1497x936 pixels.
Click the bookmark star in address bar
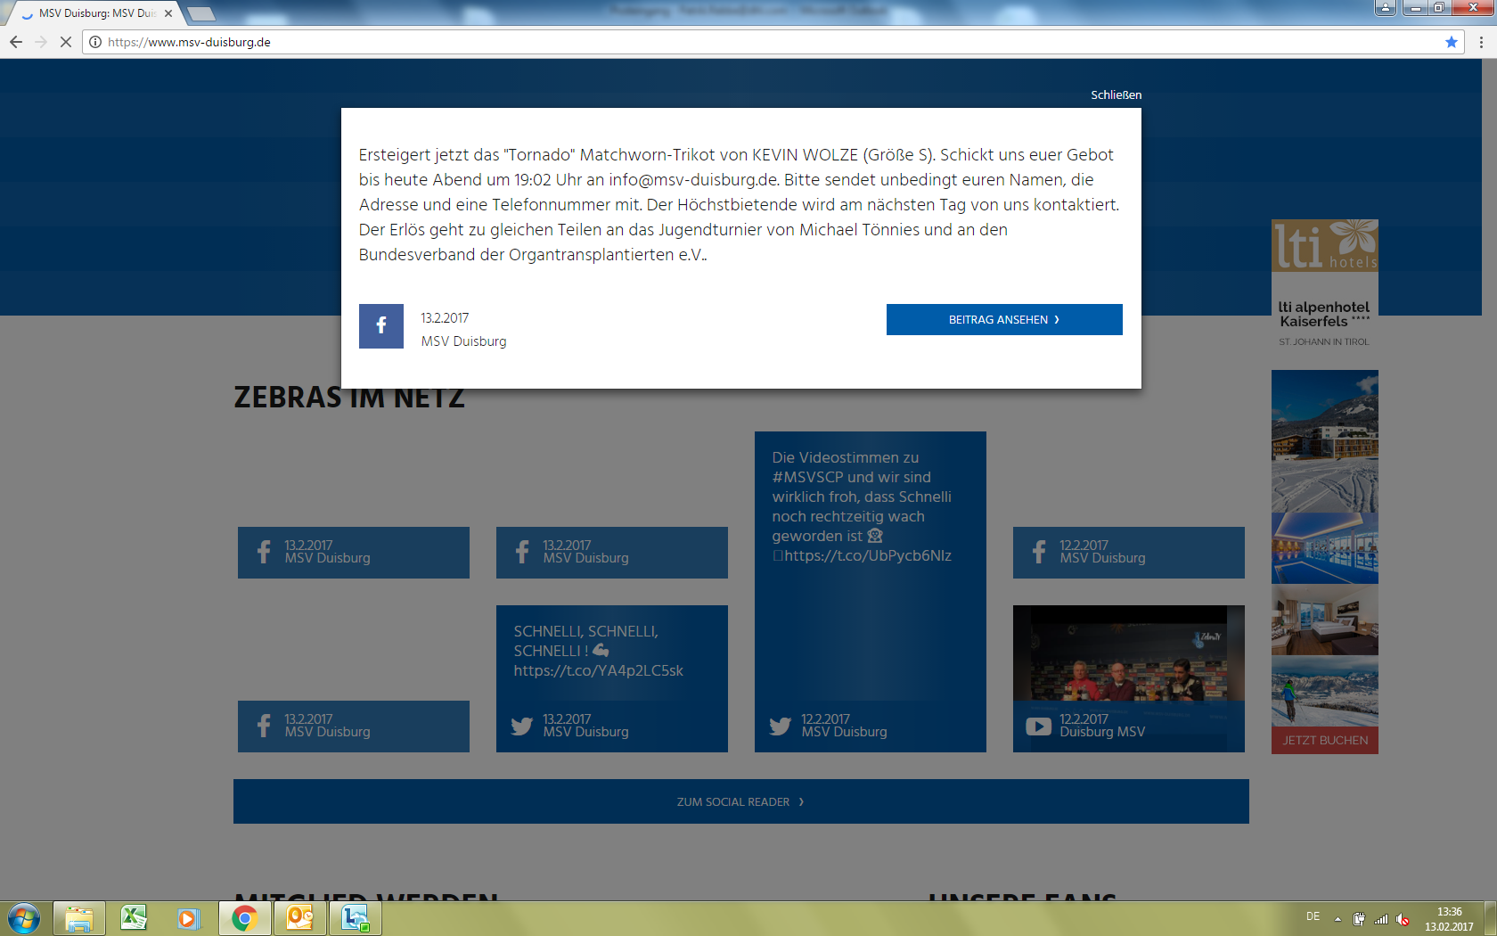tap(1452, 42)
